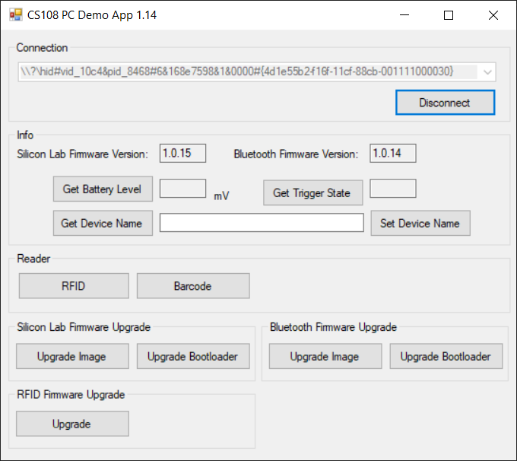The height and width of the screenshot is (461, 517).
Task: Close the CS108 Demo App window
Action: click(493, 15)
